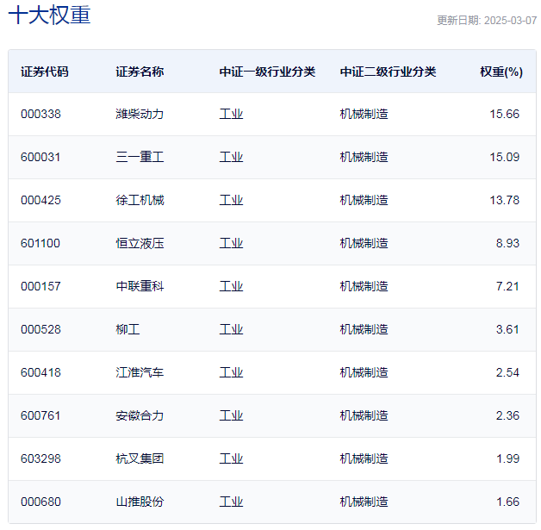The height and width of the screenshot is (530, 541).
Task: Click 工业 in the 山推股份 row
Action: 231,502
